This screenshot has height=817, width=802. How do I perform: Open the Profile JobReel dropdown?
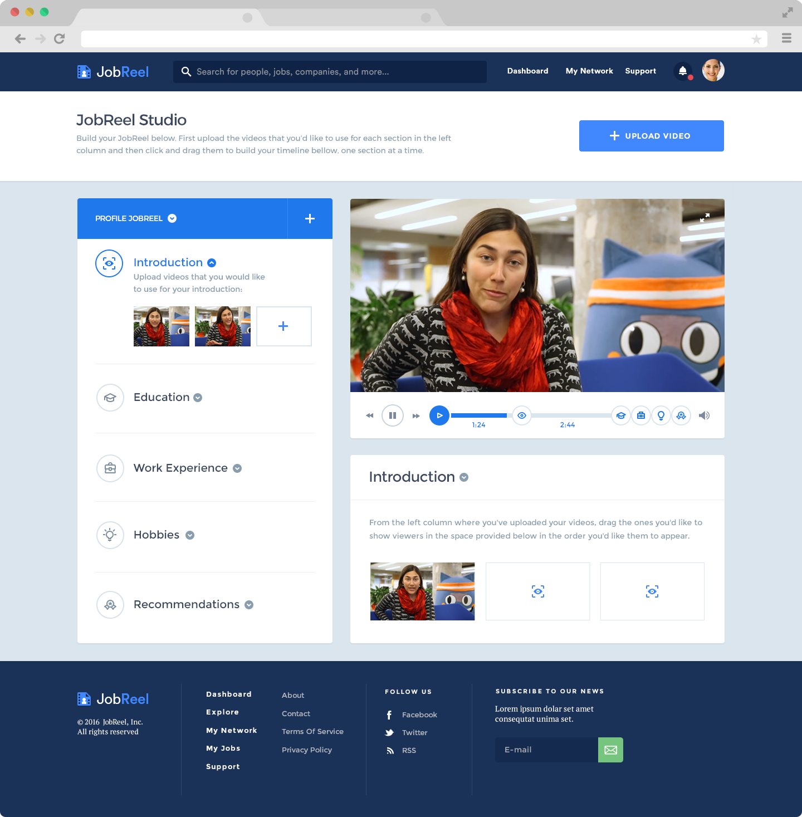point(172,218)
